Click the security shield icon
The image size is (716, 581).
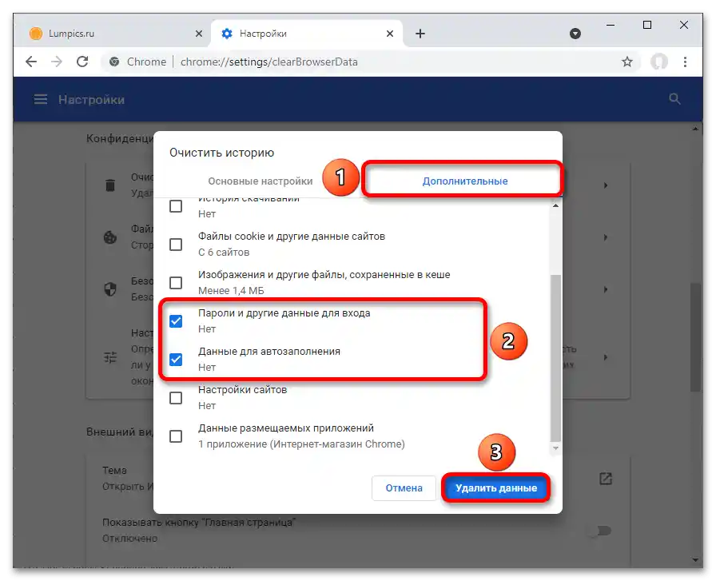(x=110, y=289)
